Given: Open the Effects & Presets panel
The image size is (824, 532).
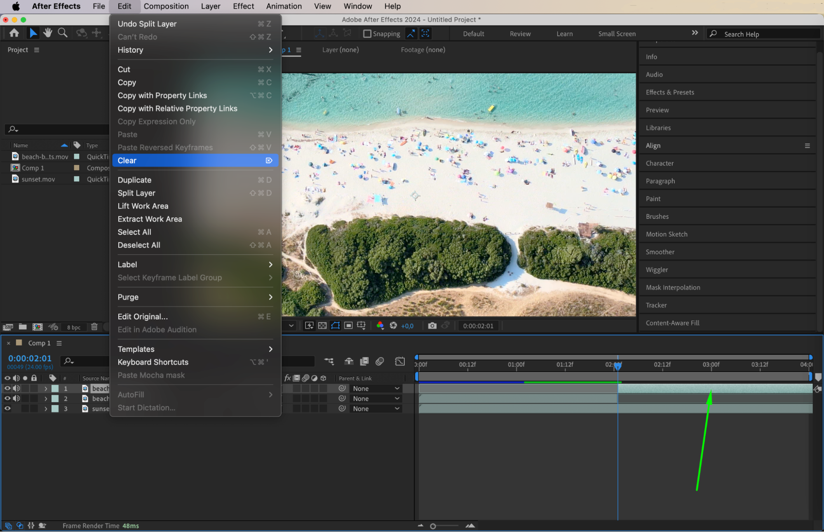Looking at the screenshot, I should coord(670,92).
